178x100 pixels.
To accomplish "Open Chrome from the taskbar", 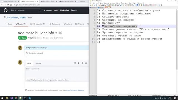I will (x=16, y=98).
